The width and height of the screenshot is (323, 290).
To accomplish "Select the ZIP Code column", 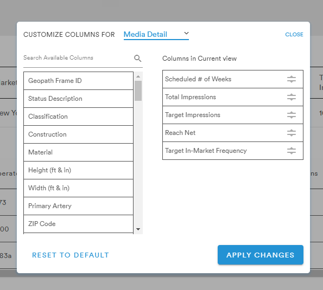I will [78, 224].
